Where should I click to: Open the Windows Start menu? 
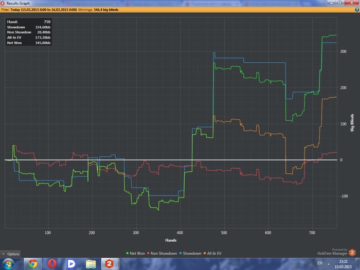click(8, 264)
